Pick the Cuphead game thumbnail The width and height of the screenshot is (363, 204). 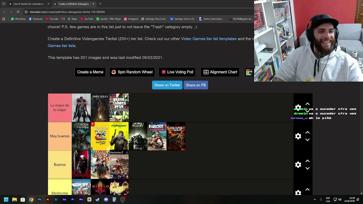(x=100, y=136)
